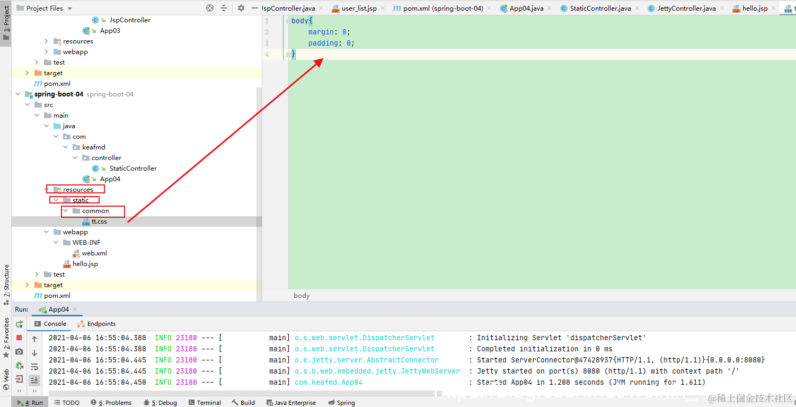
Task: Collapse the com package
Action: pos(56,137)
